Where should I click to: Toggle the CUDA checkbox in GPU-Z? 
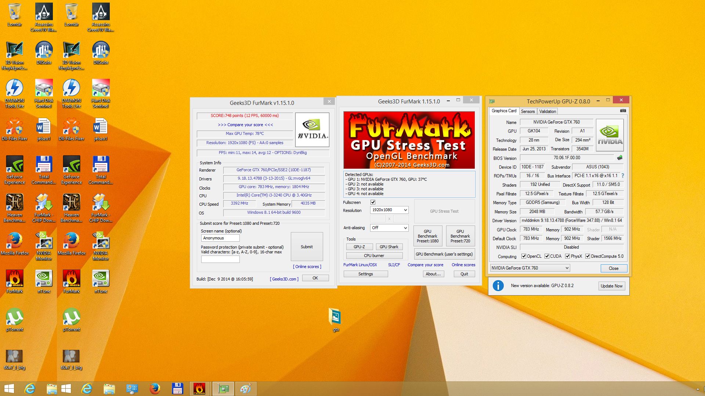click(547, 256)
